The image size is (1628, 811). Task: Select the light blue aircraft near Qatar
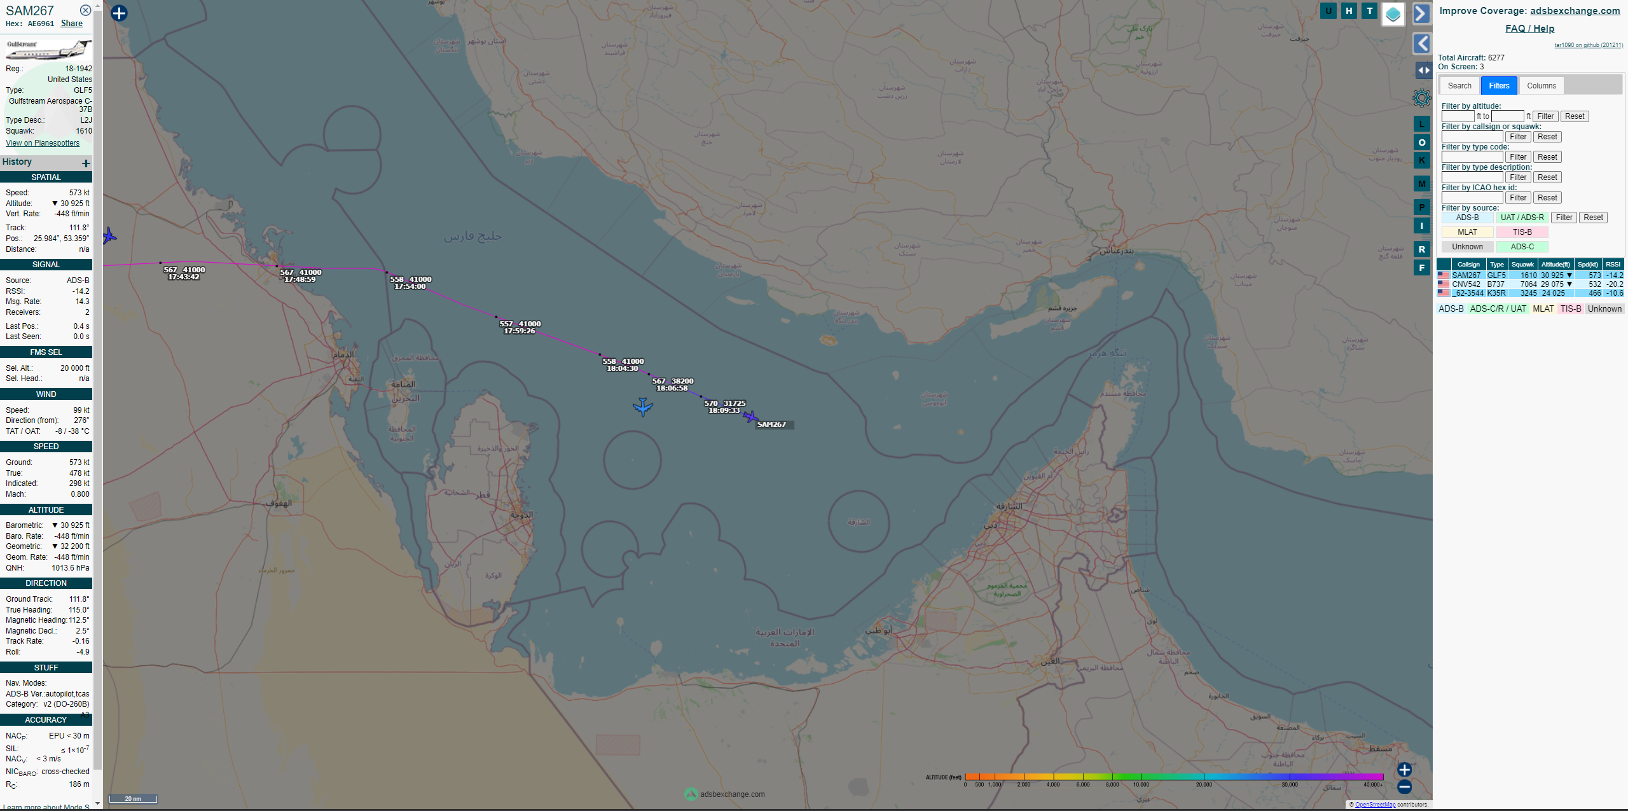click(643, 406)
